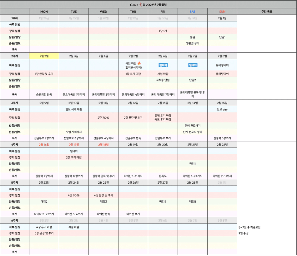The height and width of the screenshot is (256, 297).
Task: Click the 임보 day cell
Action: 222,109
